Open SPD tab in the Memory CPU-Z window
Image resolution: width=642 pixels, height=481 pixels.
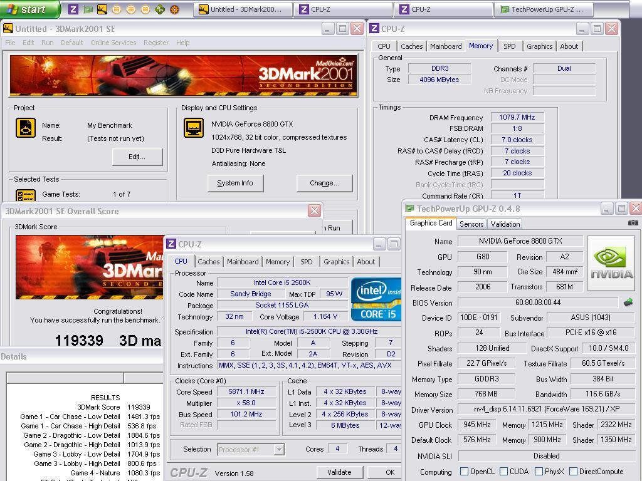[510, 46]
